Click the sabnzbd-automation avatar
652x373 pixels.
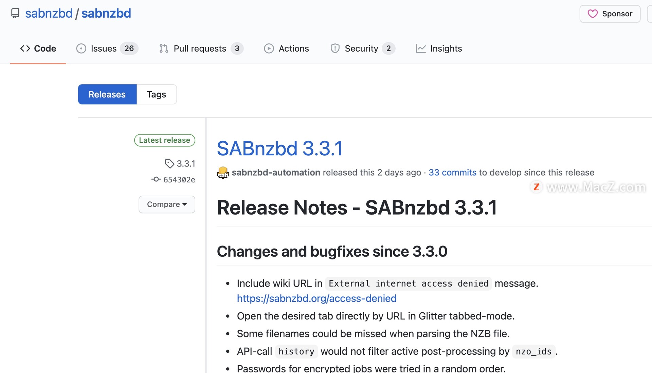pyautogui.click(x=223, y=173)
